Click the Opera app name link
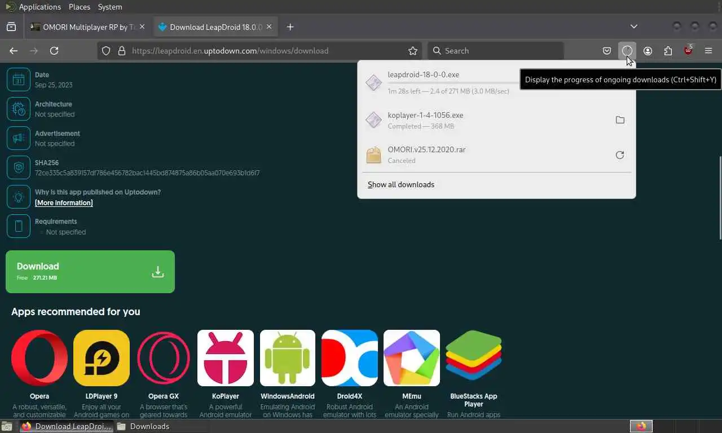The height and width of the screenshot is (433, 722). point(39,396)
